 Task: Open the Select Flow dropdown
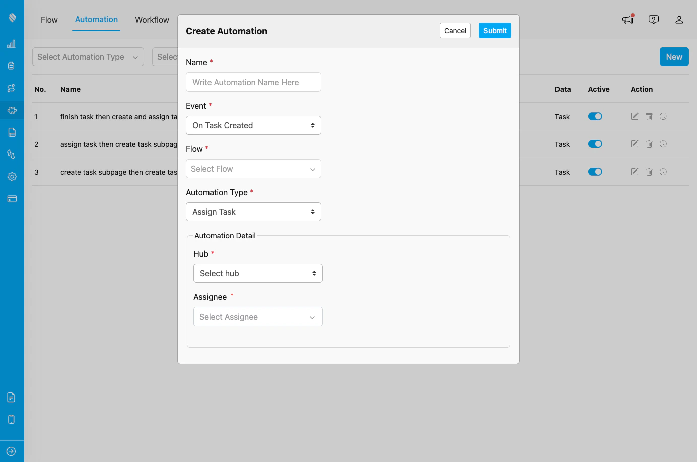[253, 169]
